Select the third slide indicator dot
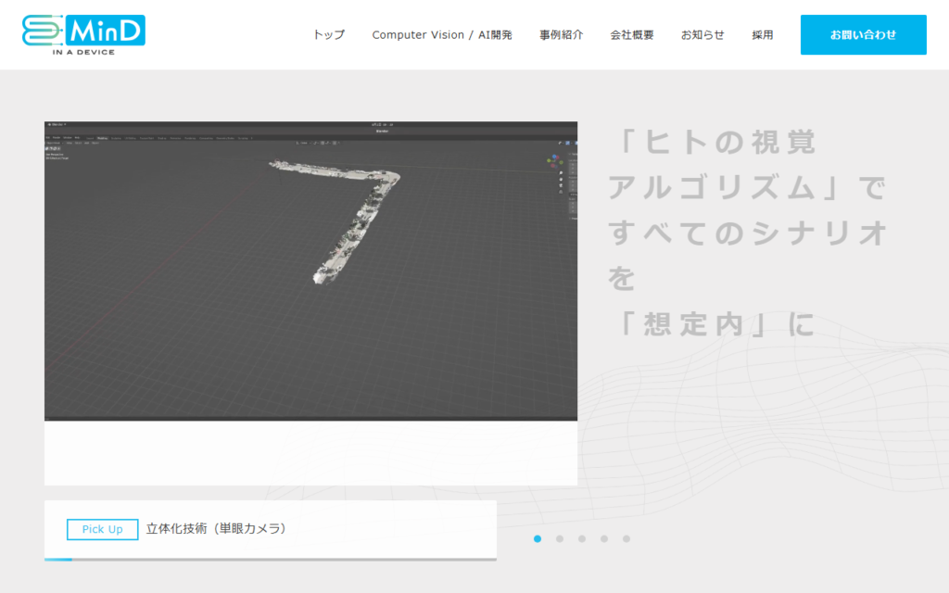The width and height of the screenshot is (949, 593). pos(582,538)
